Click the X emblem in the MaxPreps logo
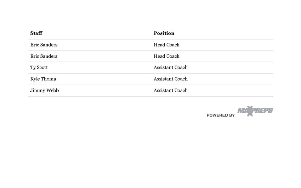This screenshot has height=188, width=301. [x=250, y=111]
